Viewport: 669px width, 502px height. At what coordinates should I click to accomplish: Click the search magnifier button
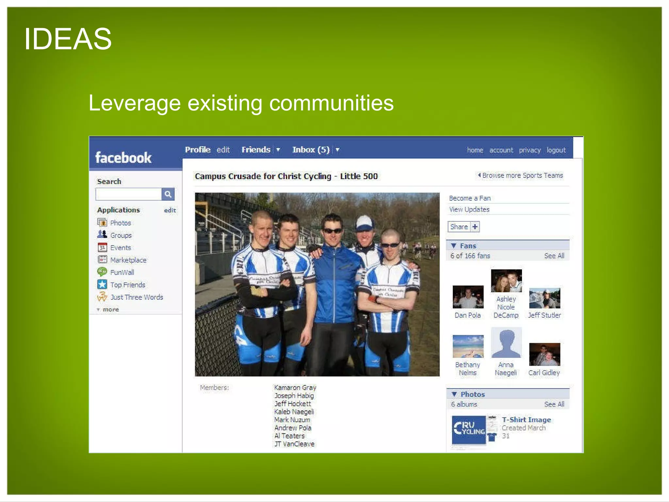click(x=168, y=194)
